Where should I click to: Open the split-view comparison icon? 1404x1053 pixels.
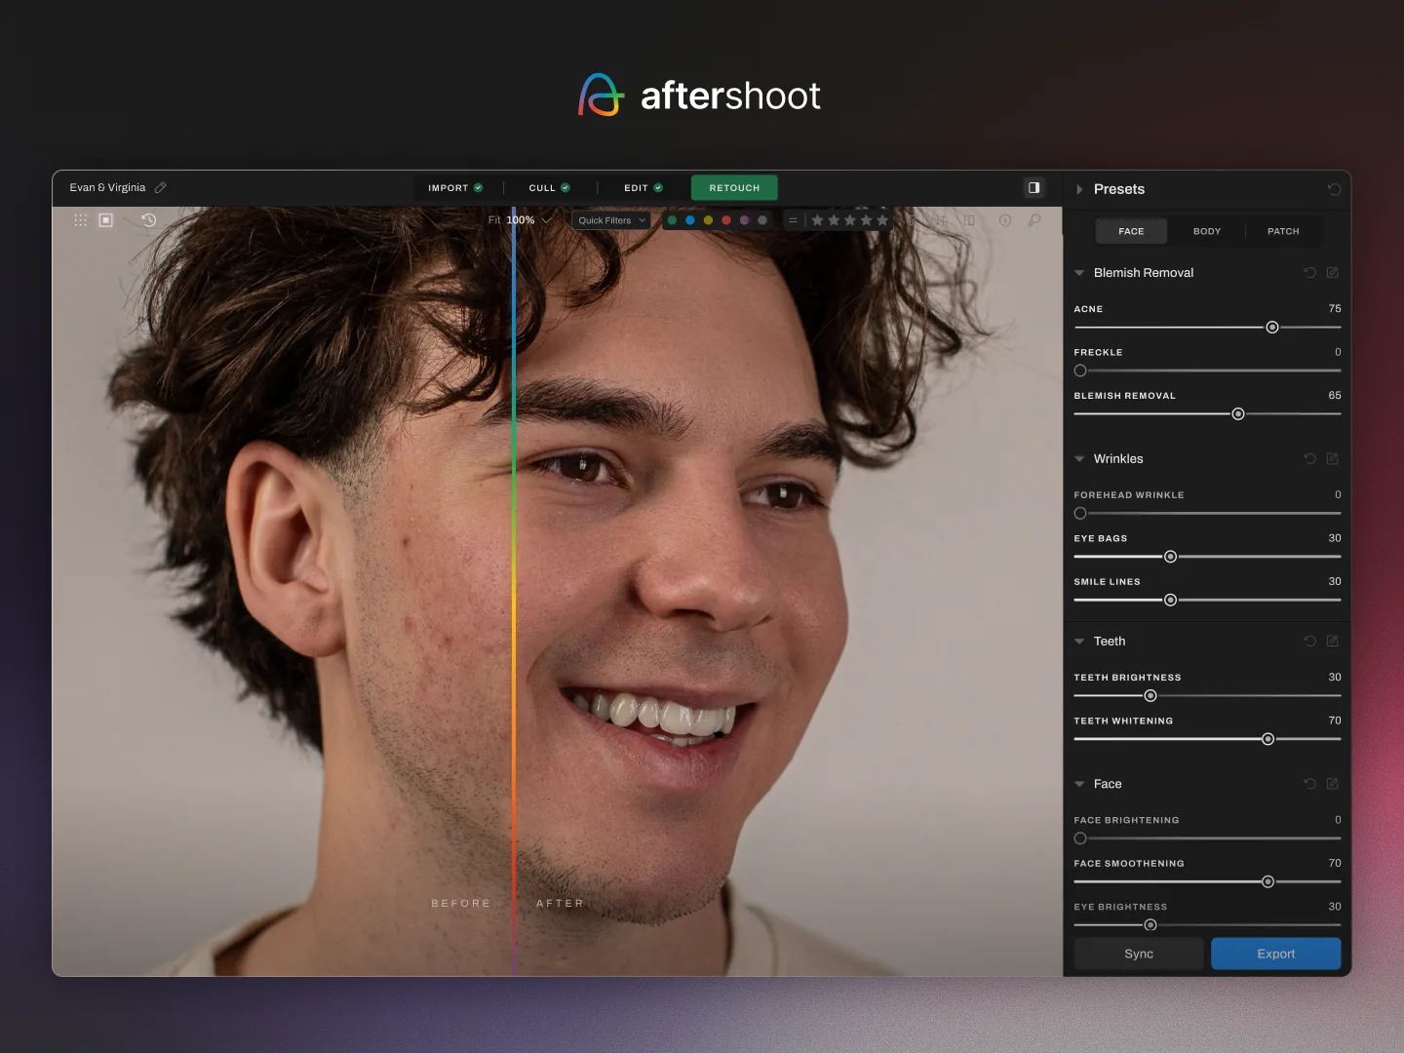(968, 220)
